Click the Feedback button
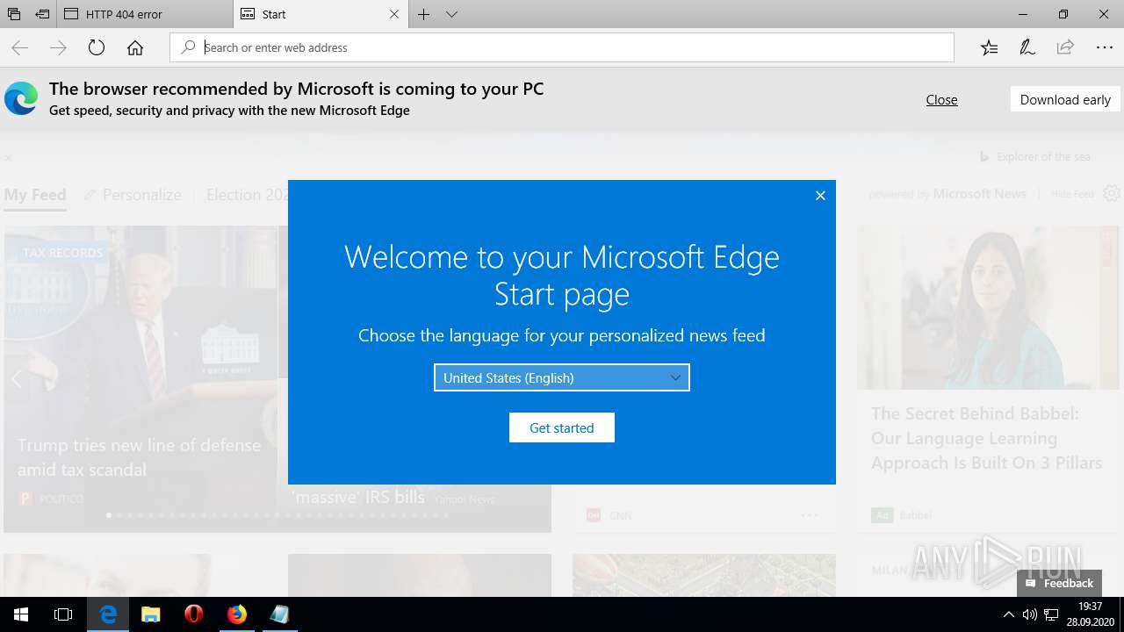 coord(1060,583)
